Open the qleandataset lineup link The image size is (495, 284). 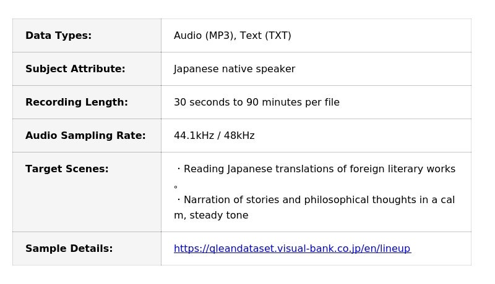(x=291, y=249)
